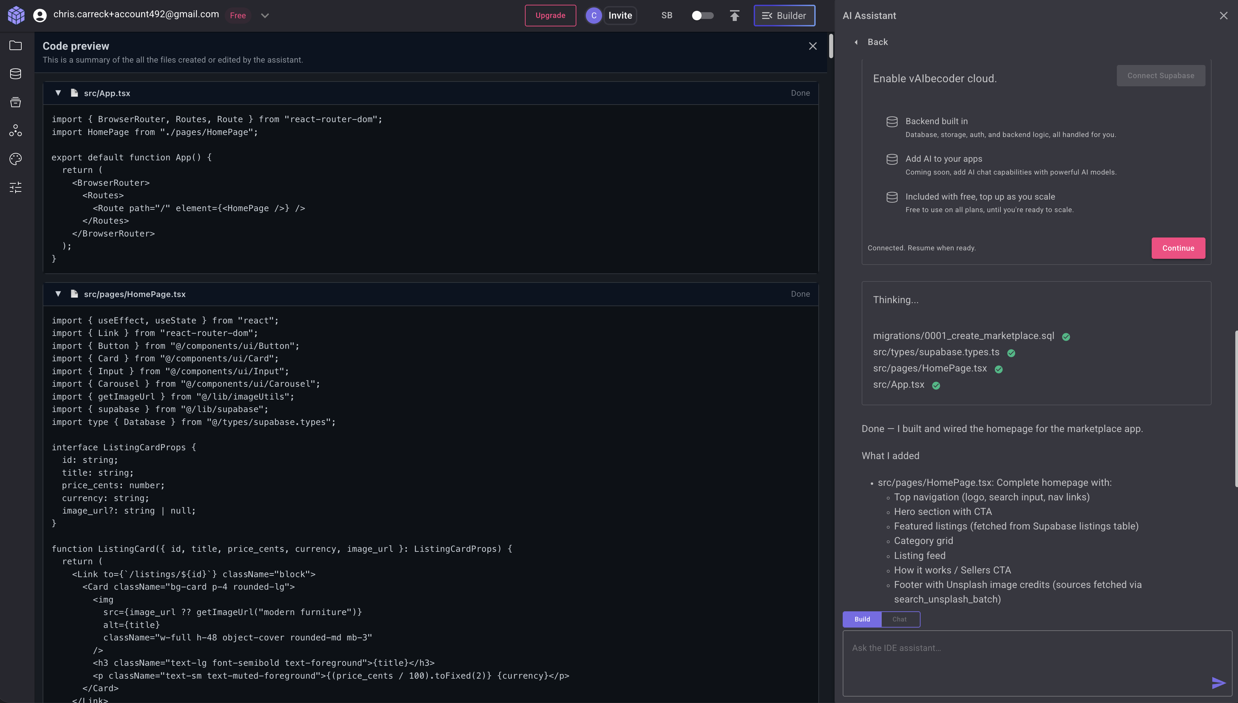Switch assistant mode to Chat
The height and width of the screenshot is (703, 1238).
[900, 618]
